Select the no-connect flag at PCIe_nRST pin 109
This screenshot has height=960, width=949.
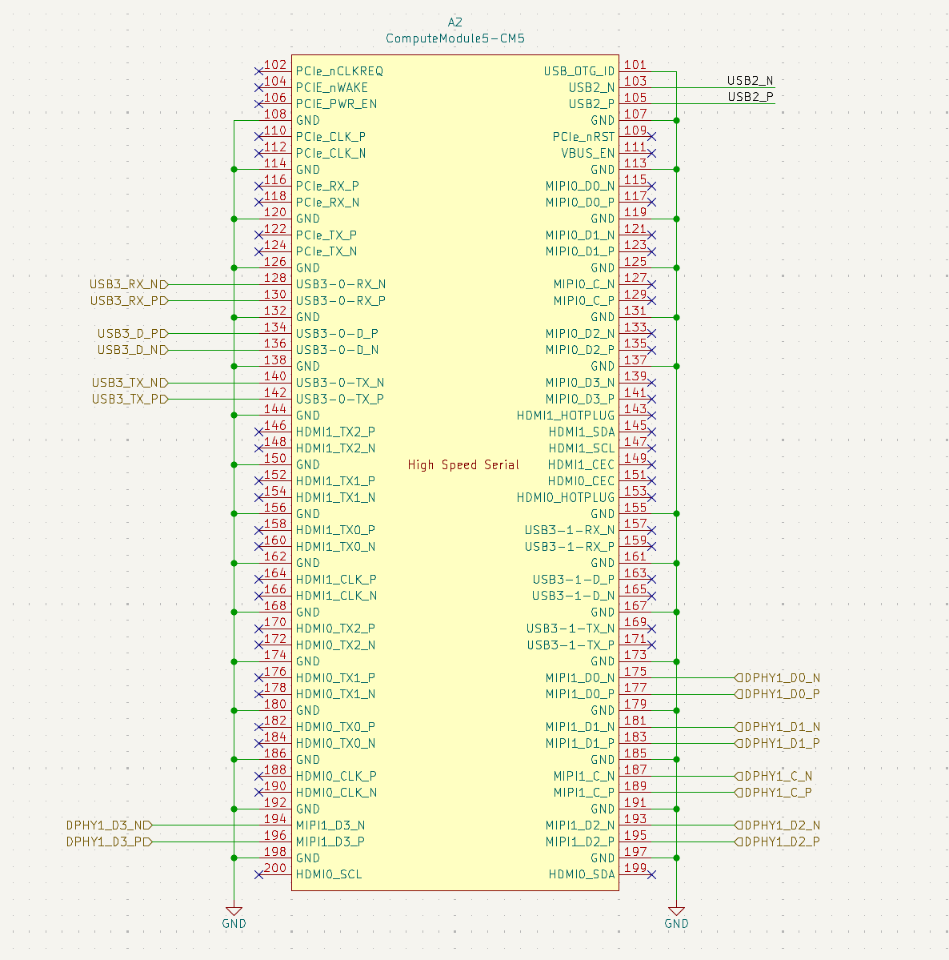click(x=651, y=137)
